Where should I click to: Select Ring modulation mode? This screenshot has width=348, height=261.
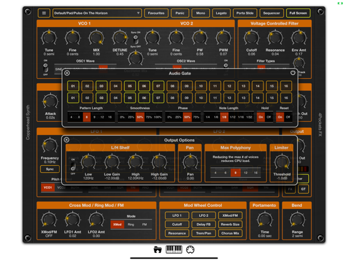pyautogui.click(x=131, y=224)
